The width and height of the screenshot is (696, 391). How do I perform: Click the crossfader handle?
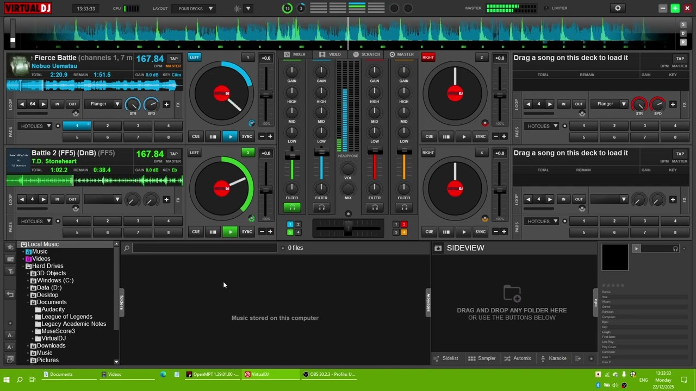pos(348,228)
